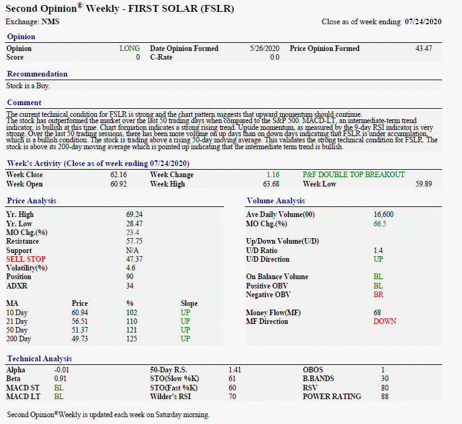
Task: Click the Week Change value 1.16
Action: pos(273,175)
